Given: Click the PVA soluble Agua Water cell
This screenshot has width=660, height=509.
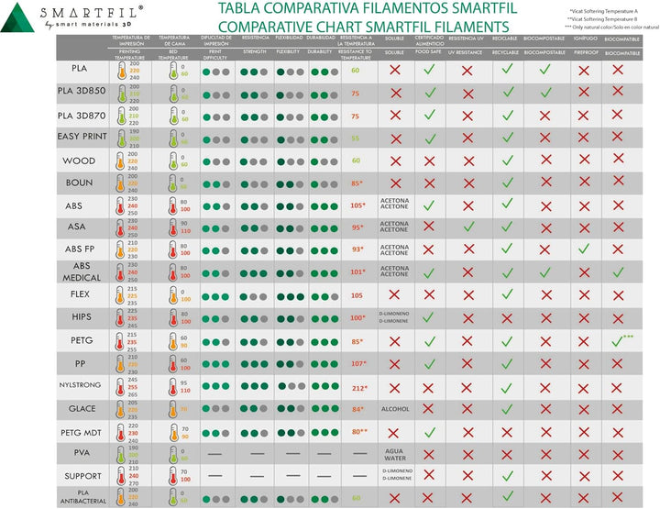Looking at the screenshot, I should coord(395,455).
